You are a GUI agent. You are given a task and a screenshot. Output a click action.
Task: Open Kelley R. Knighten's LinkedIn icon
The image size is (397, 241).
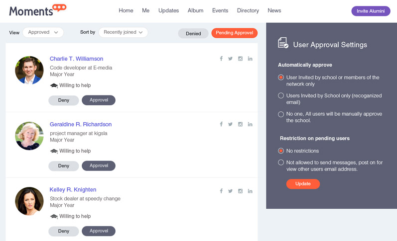(250, 191)
